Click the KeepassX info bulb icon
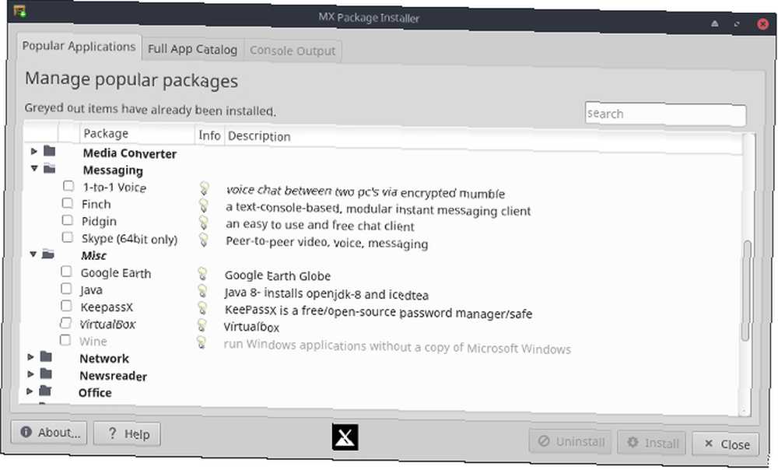Viewport: 778px width, 470px height. pyautogui.click(x=202, y=307)
